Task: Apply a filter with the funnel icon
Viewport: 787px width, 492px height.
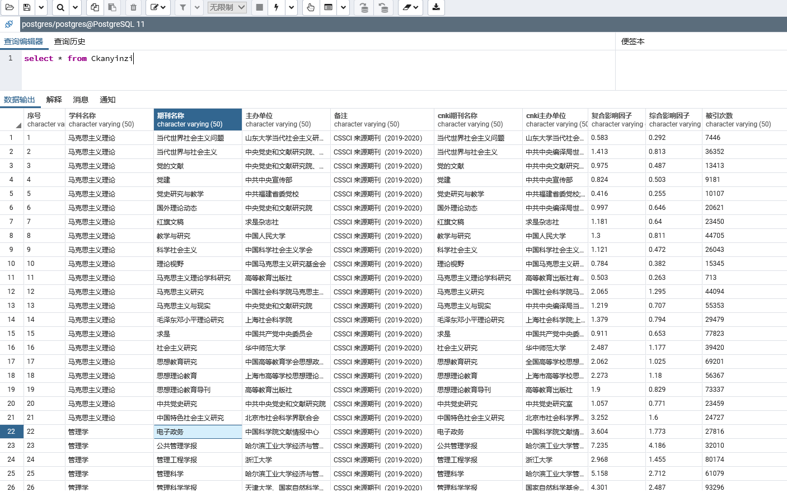Action: pyautogui.click(x=183, y=7)
